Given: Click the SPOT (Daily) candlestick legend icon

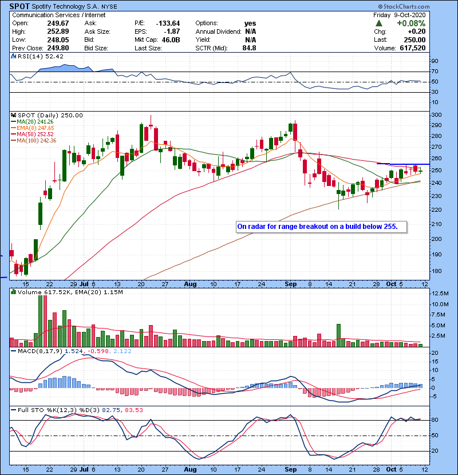Looking at the screenshot, I should (13, 115).
